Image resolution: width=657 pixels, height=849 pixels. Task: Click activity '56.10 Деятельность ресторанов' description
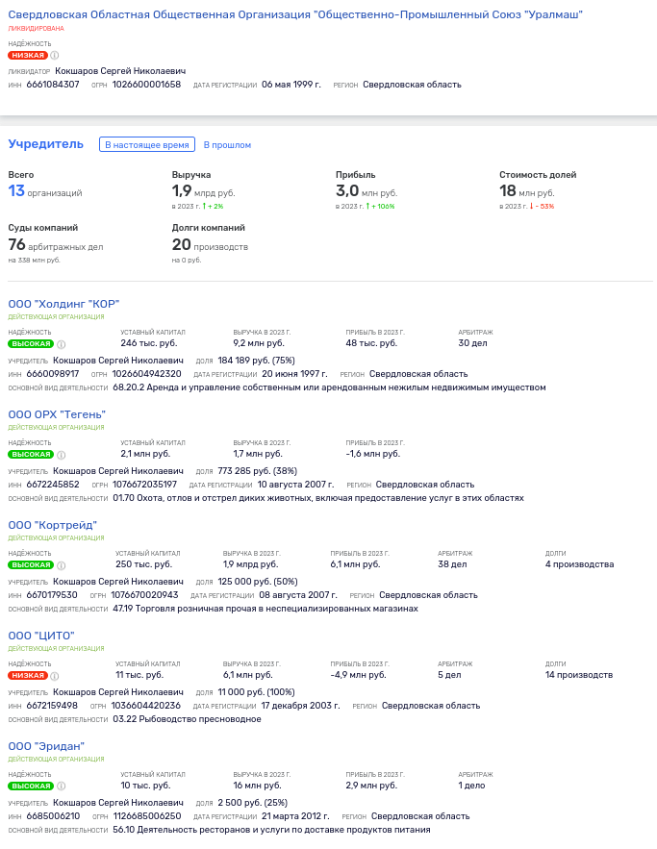pyautogui.click(x=271, y=830)
